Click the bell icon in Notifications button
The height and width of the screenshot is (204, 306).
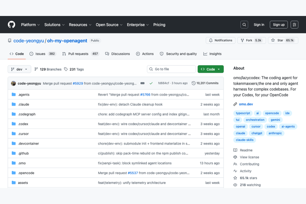point(211,40)
